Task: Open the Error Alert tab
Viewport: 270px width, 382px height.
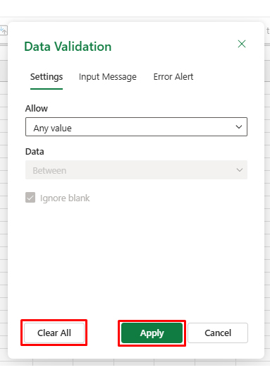Action: [173, 77]
